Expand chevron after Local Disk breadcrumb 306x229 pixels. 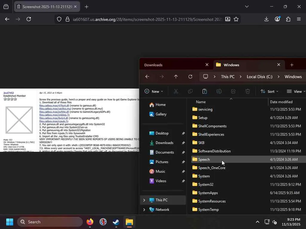coord(278,77)
